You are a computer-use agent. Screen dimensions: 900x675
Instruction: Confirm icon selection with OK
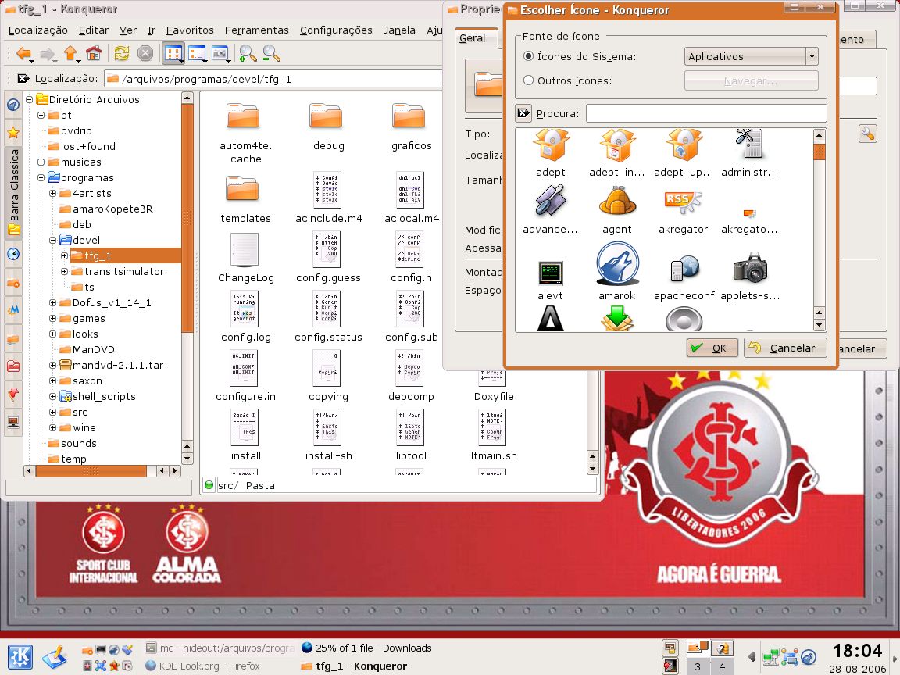click(x=712, y=348)
